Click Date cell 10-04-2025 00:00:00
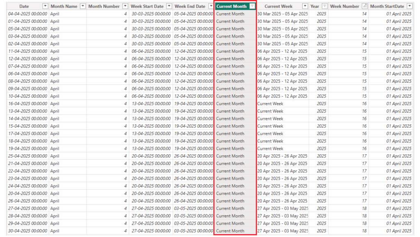The height and width of the screenshot is (237, 420). pos(27,96)
